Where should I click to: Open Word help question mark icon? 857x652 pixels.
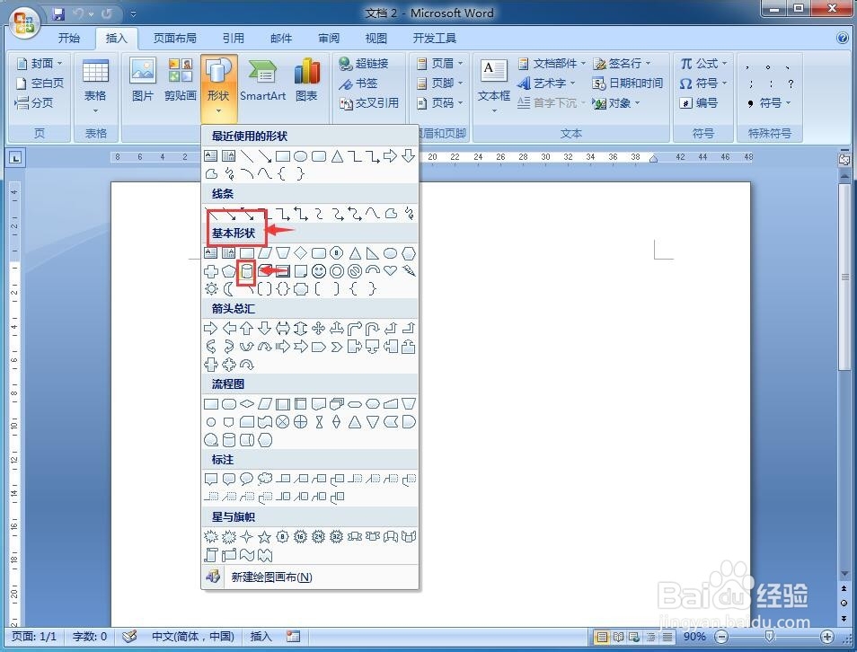[x=843, y=37]
